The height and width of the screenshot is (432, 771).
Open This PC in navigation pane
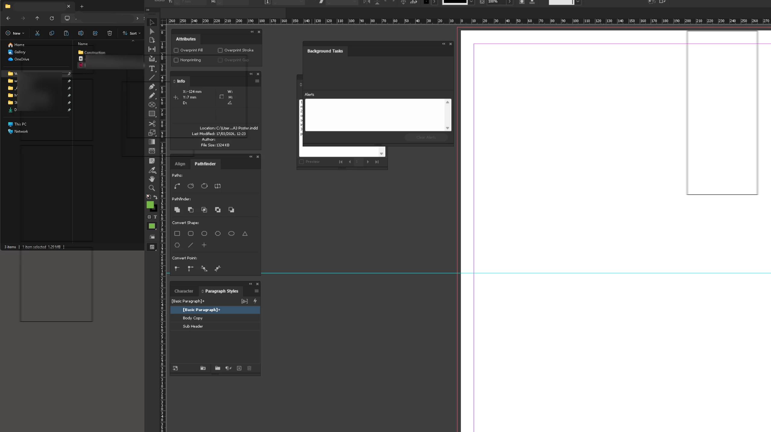(x=20, y=124)
